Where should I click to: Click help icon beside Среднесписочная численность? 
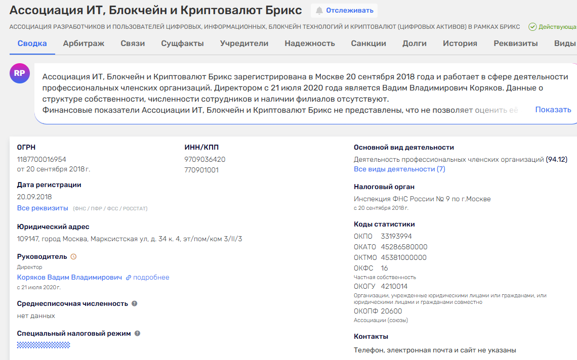coord(134,304)
